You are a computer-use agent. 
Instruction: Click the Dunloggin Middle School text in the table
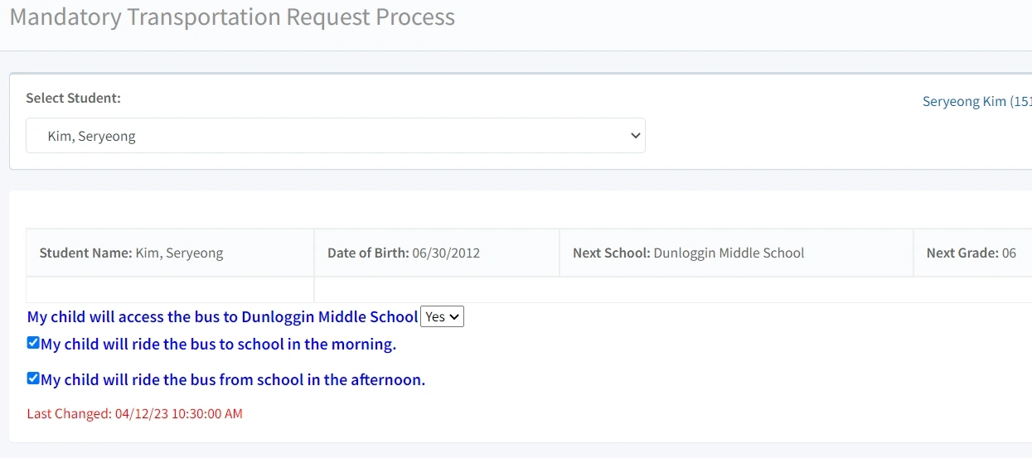pyautogui.click(x=729, y=253)
